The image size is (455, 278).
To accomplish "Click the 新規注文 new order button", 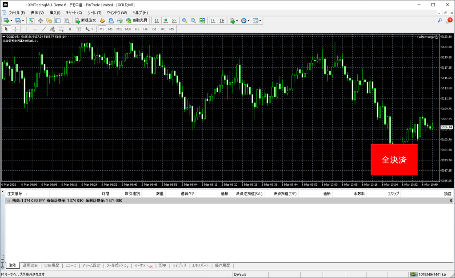I will coord(85,20).
